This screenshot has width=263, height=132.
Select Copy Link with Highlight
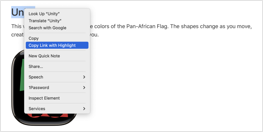pyautogui.click(x=52, y=45)
